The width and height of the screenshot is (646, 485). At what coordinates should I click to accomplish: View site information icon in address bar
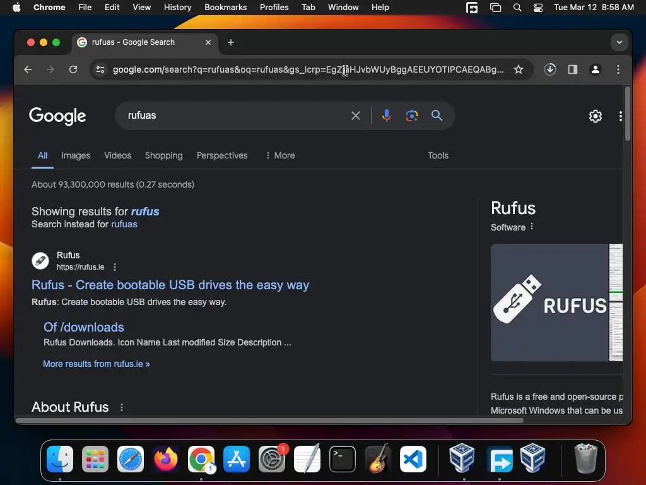click(100, 69)
